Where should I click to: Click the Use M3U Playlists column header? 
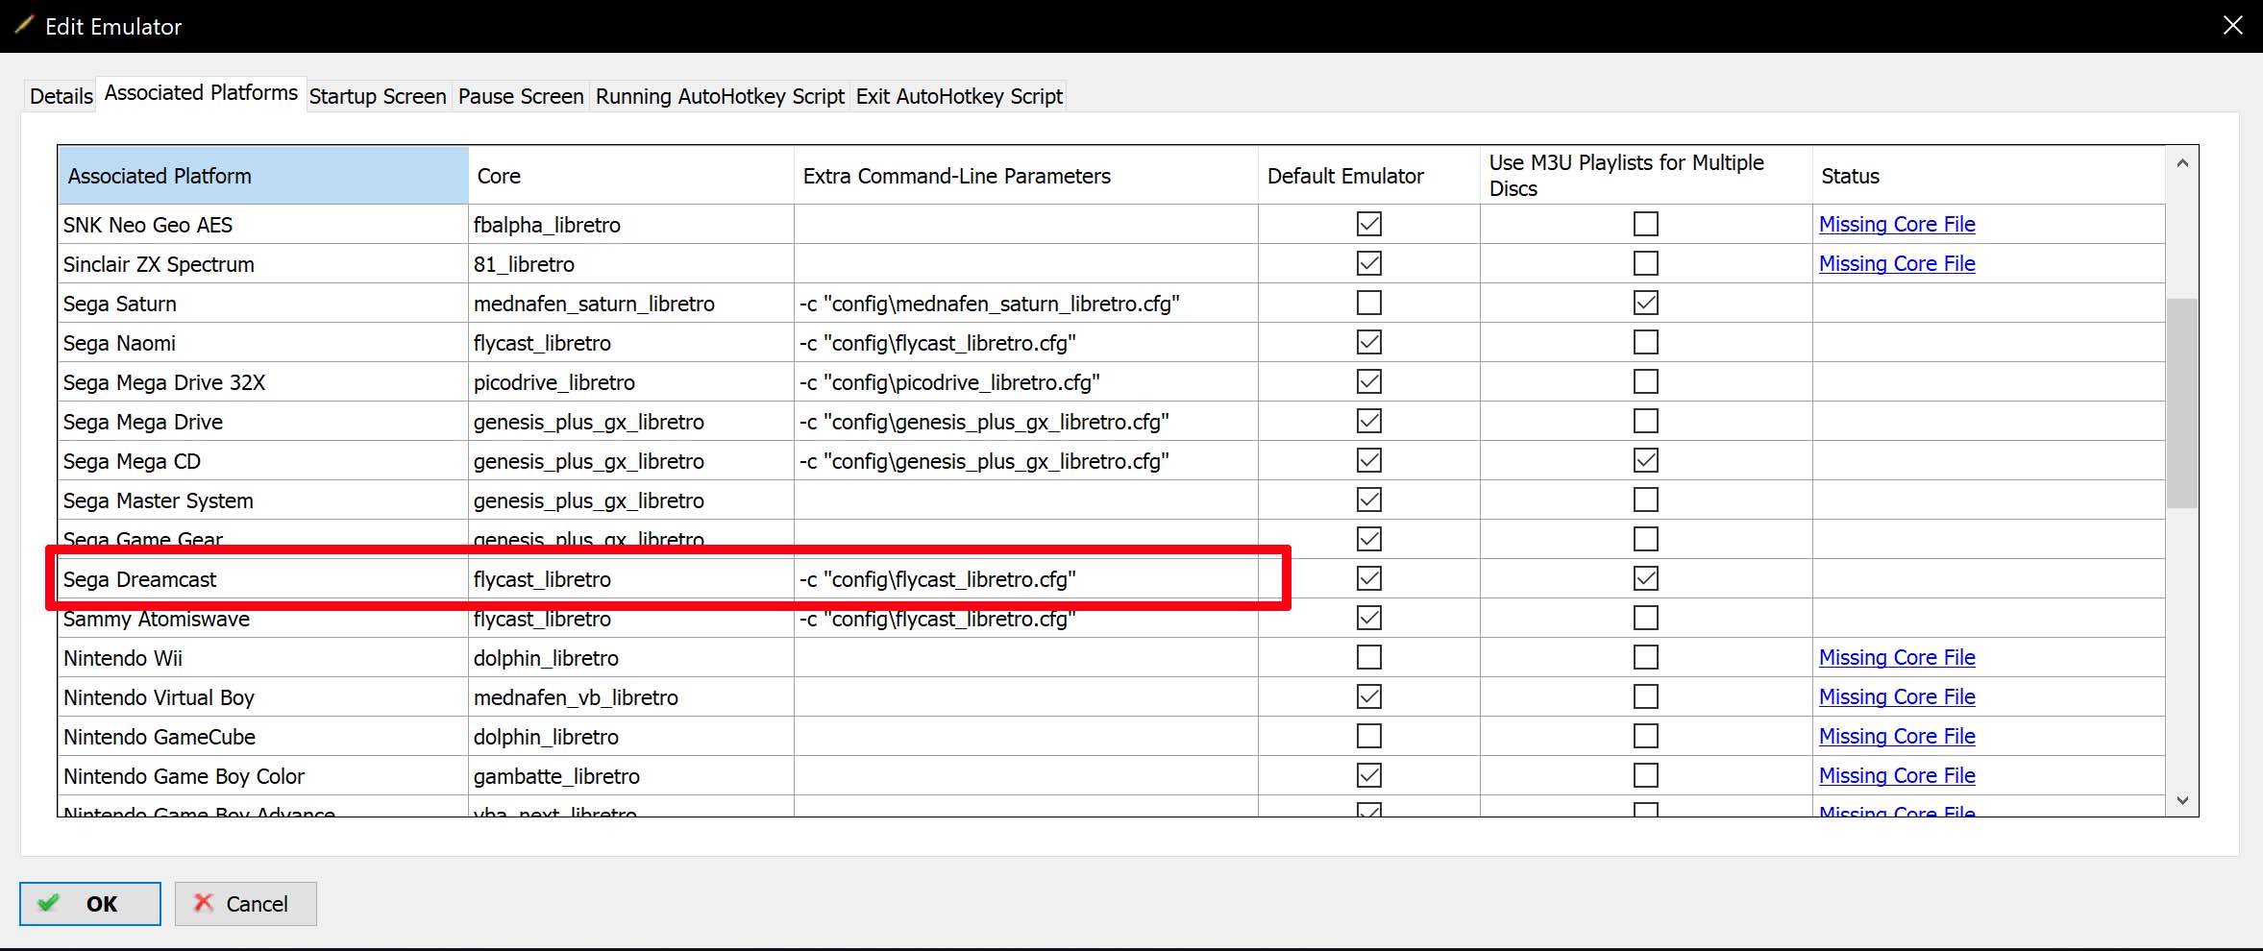[1646, 176]
